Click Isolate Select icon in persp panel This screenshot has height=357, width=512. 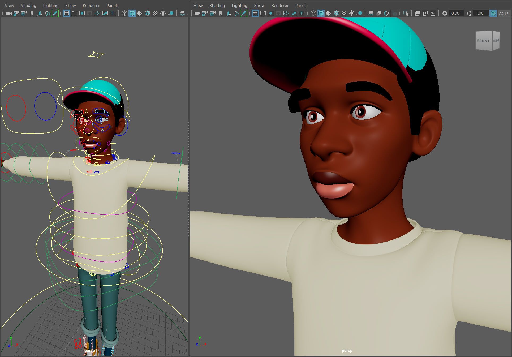coord(406,13)
